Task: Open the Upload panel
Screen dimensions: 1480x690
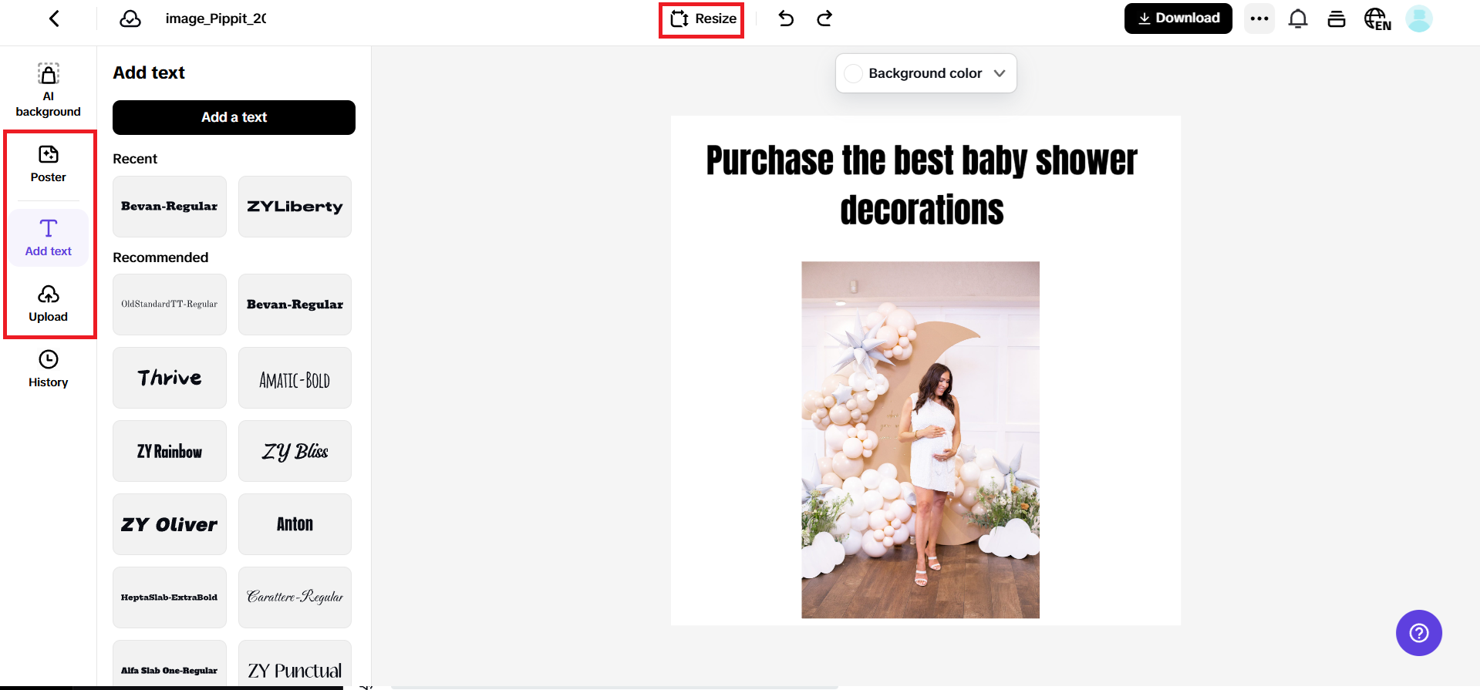Action: pyautogui.click(x=48, y=304)
